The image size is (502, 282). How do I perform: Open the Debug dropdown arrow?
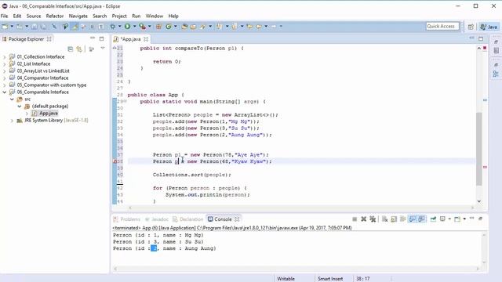(x=120, y=27)
